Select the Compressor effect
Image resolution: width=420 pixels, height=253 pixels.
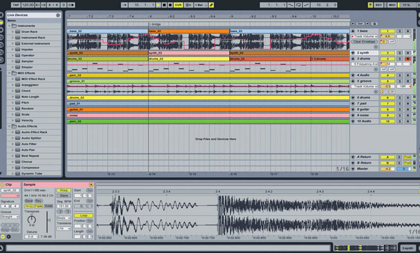[x=30, y=168]
